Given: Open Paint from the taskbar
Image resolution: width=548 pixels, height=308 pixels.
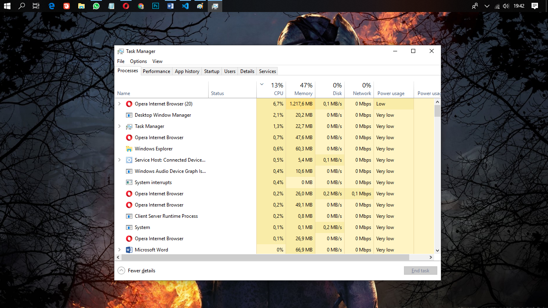Looking at the screenshot, I should pos(200,6).
